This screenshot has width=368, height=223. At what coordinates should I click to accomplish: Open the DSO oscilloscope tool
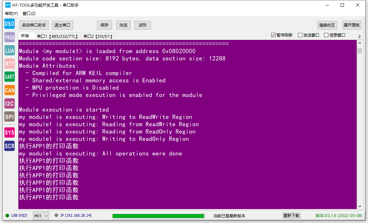click(10, 24)
